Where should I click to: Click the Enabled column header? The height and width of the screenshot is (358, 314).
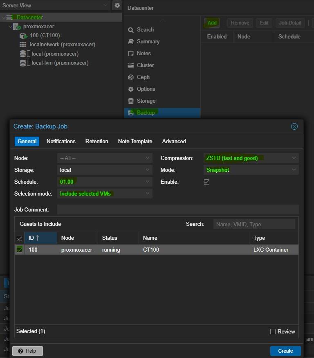217,37
